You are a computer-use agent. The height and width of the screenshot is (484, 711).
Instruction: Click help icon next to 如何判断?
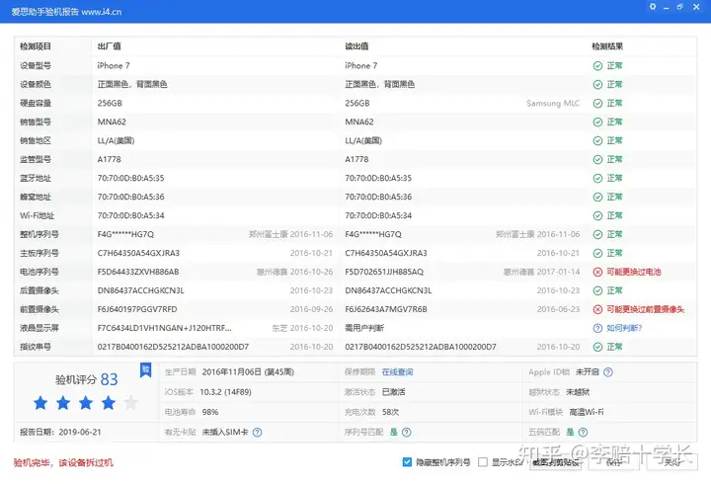(597, 328)
